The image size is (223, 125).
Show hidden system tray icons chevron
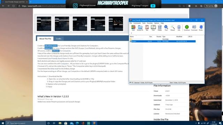point(196,123)
